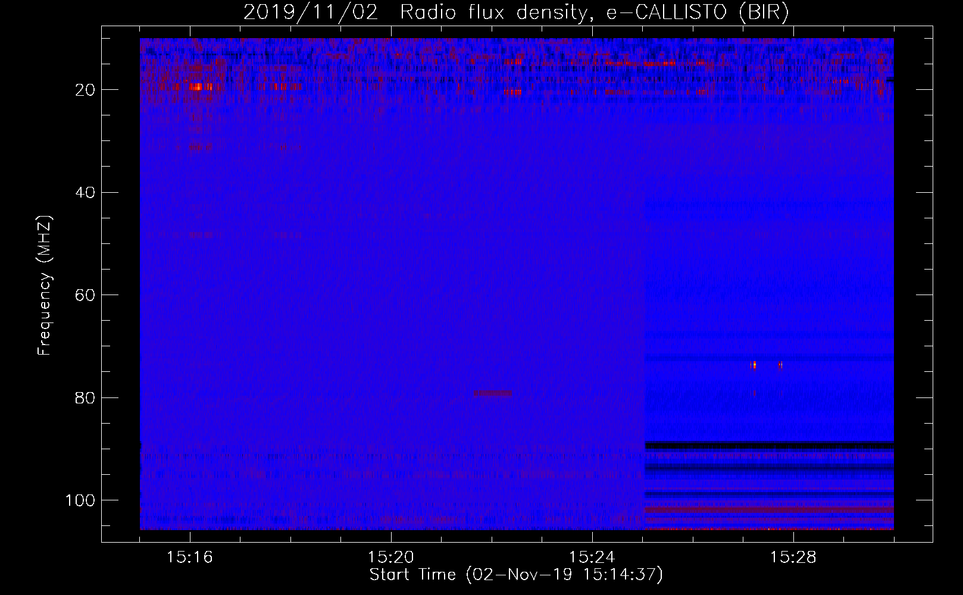Click the plot title text '2019/11/02 Radio flux density, e-CALLISTO (BIR)'
The image size is (963, 595).
point(517,12)
